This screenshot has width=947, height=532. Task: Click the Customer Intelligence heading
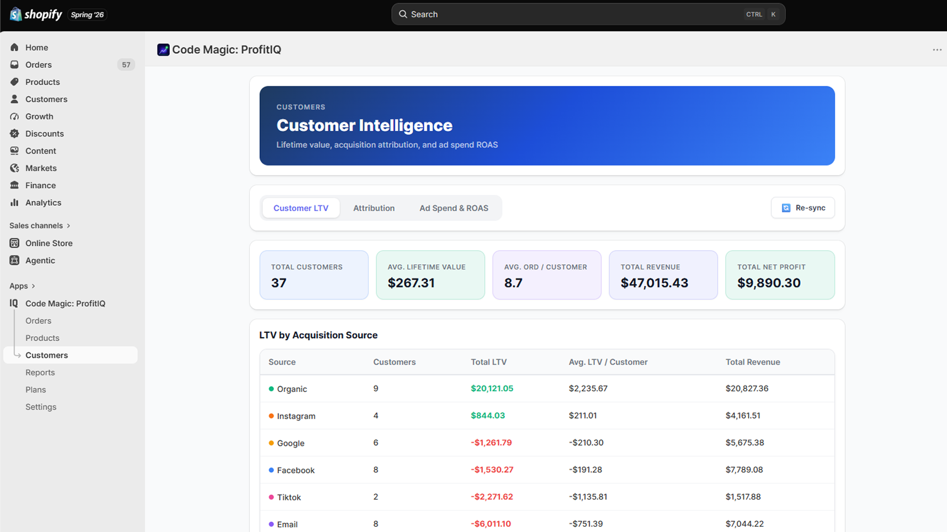[365, 125]
